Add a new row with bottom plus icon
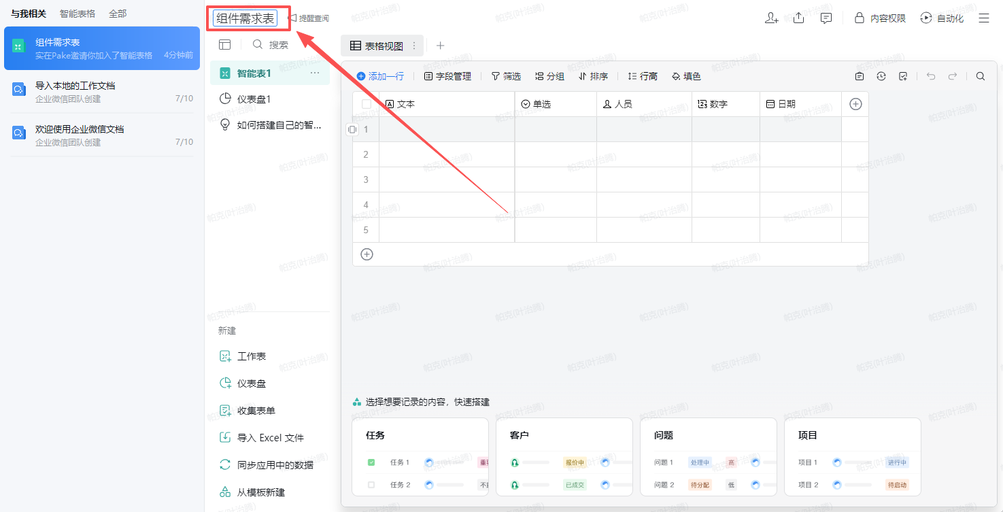 coord(367,254)
